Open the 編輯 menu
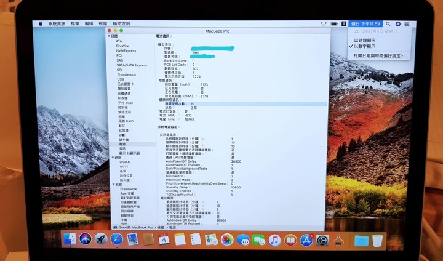 pyautogui.click(x=89, y=24)
